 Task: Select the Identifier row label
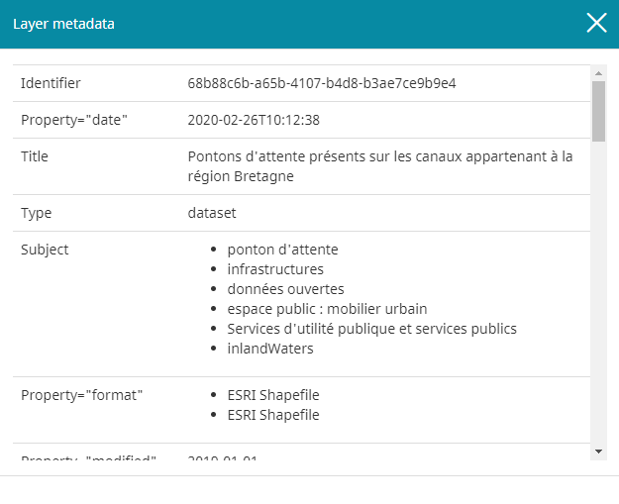tap(51, 83)
